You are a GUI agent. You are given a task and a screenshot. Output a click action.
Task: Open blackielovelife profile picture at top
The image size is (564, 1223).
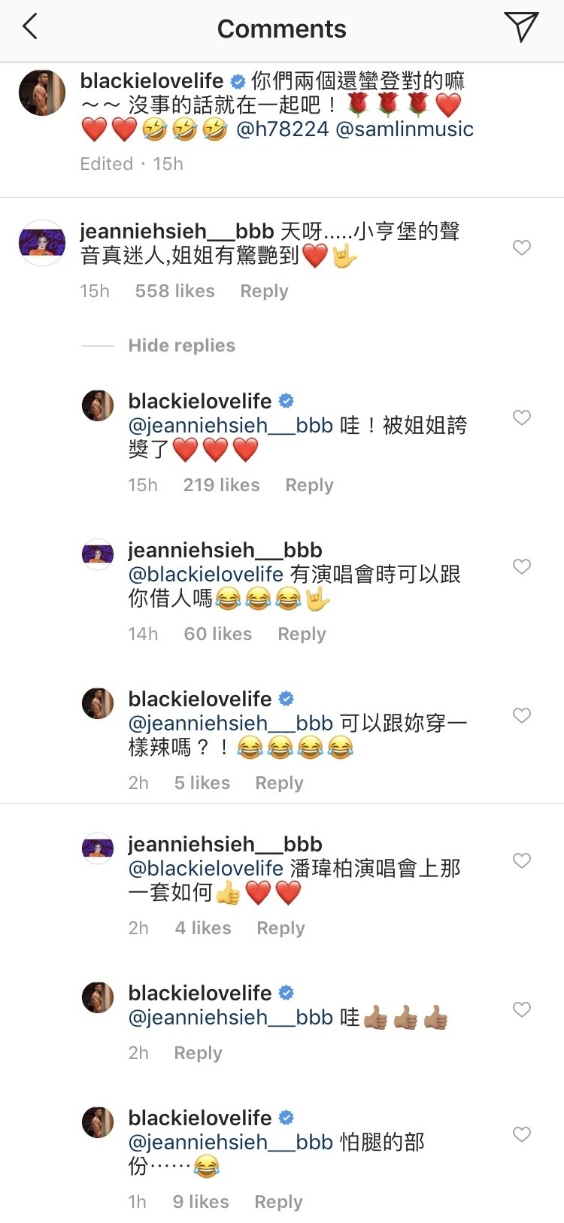(42, 93)
